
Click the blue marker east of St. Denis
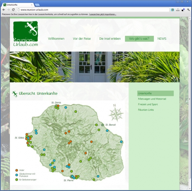pos(66,107)
